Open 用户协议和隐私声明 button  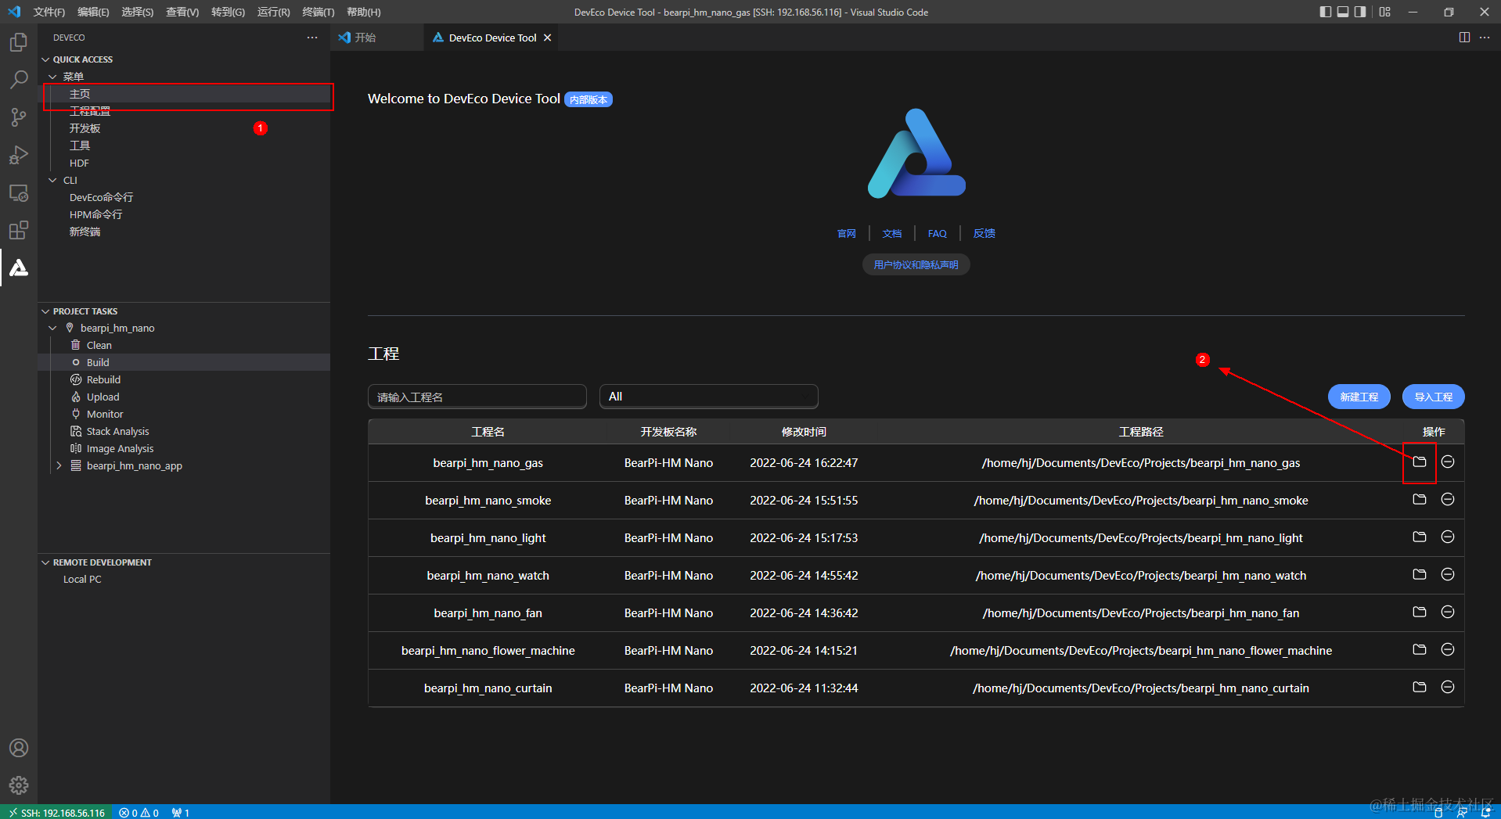(916, 264)
